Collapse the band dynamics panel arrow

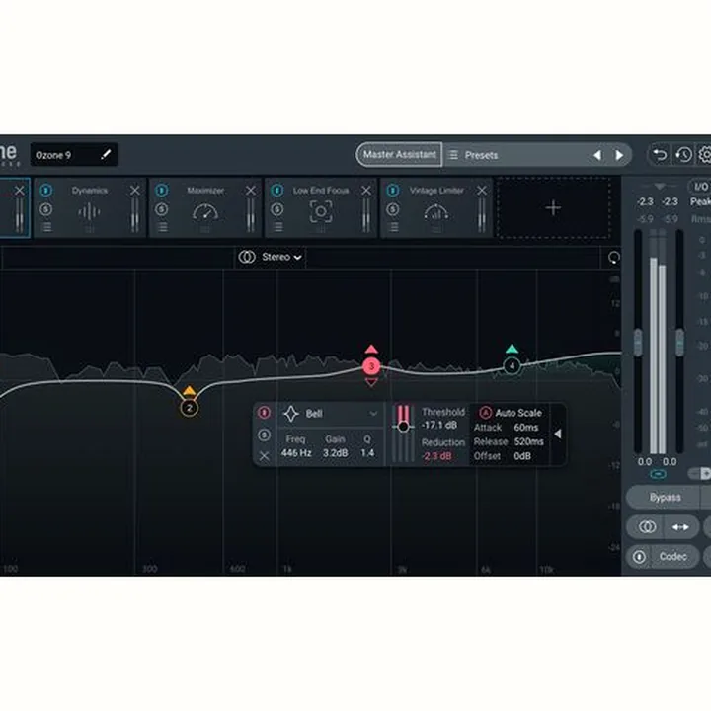tap(558, 434)
